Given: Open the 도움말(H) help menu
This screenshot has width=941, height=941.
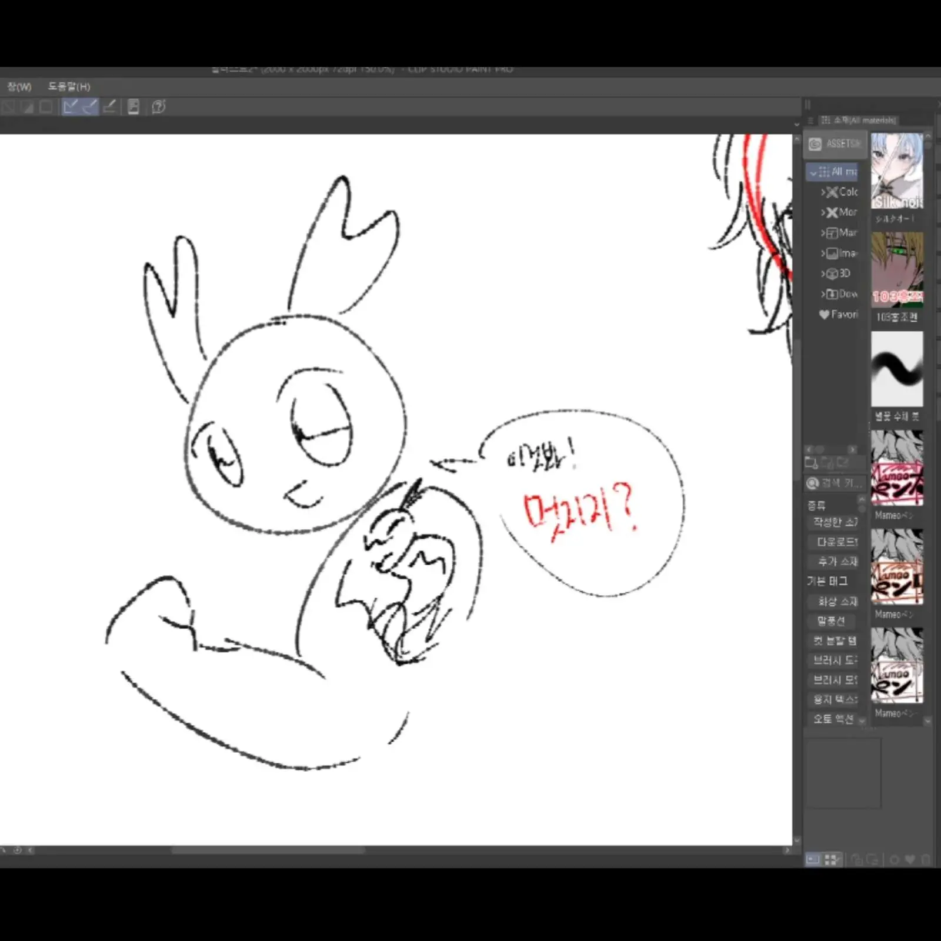Looking at the screenshot, I should click(x=69, y=86).
